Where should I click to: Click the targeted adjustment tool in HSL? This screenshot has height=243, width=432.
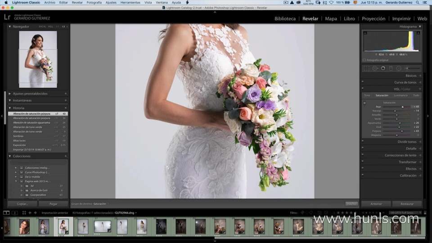(364, 103)
